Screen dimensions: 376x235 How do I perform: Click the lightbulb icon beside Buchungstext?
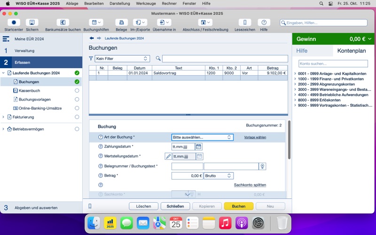tap(262, 166)
